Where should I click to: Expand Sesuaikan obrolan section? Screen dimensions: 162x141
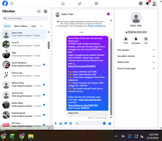coord(136,56)
